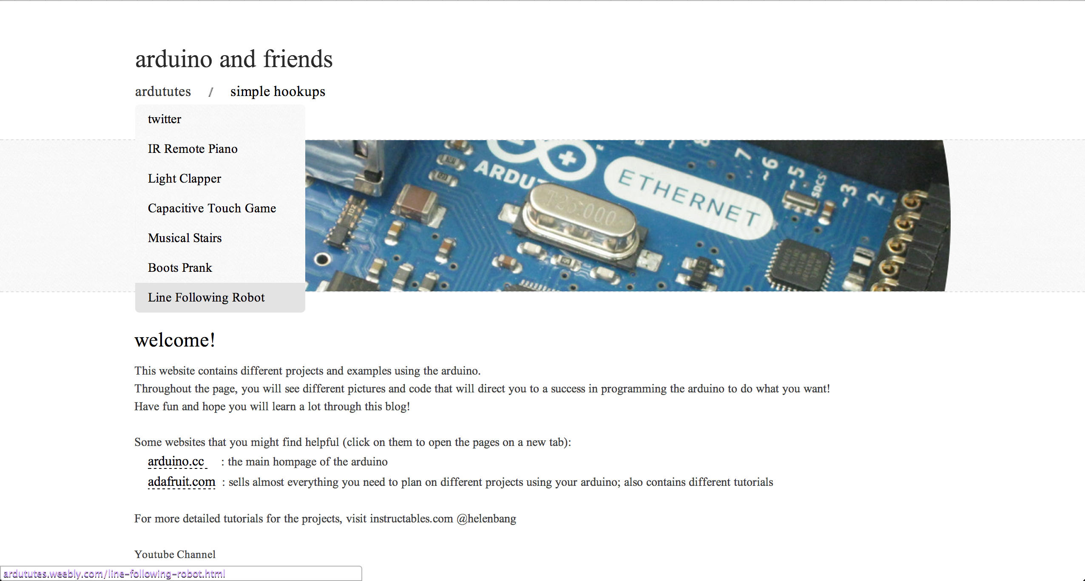Screen dimensions: 1085x581
Task: Navigate to Musical Stairs project
Action: pyautogui.click(x=185, y=238)
